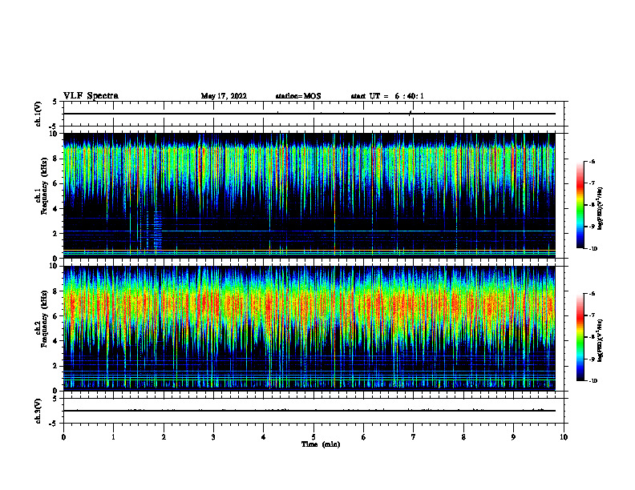Click the ch.1 spectrogram color scale bar
Image resolution: width=635 pixels, height=490 pixels.
(x=580, y=205)
